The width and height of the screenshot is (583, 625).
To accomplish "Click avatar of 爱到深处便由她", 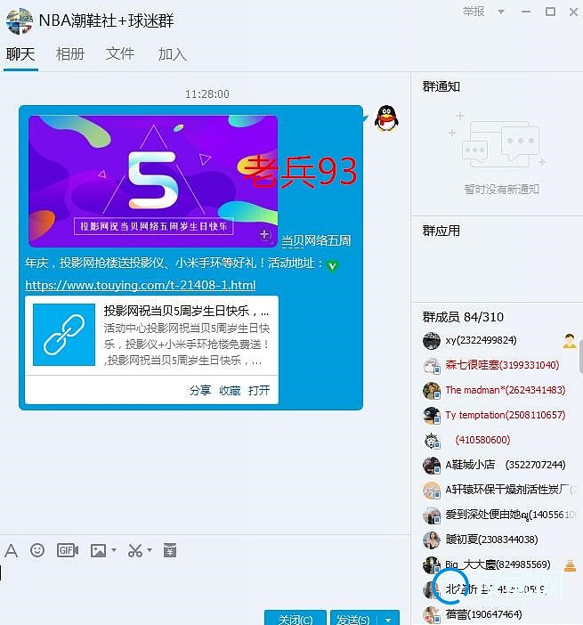I will [x=432, y=515].
